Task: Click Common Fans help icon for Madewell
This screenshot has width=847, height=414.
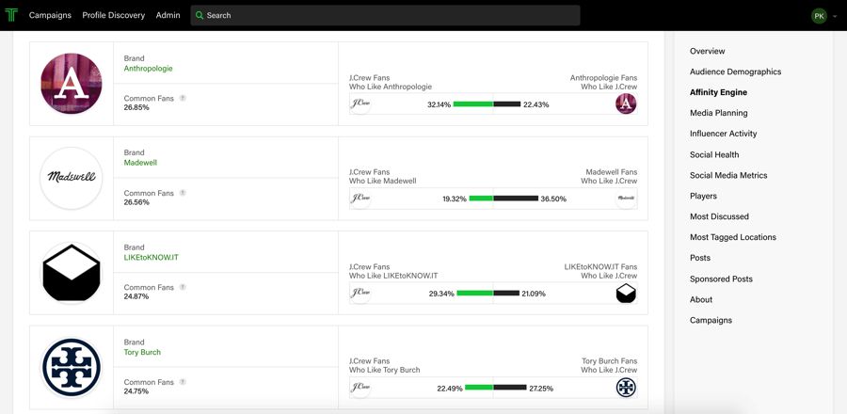Action: click(x=183, y=193)
